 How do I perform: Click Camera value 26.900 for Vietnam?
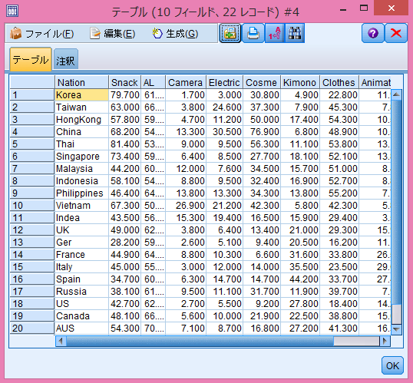(x=186, y=206)
